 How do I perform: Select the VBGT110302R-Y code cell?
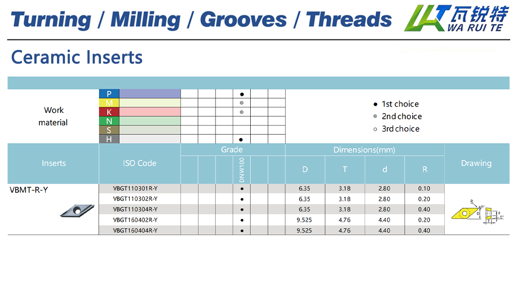135,199
